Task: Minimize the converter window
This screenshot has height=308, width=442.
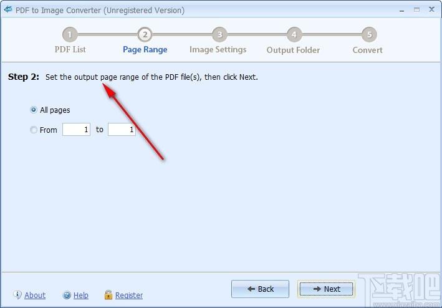Action: coord(402,10)
